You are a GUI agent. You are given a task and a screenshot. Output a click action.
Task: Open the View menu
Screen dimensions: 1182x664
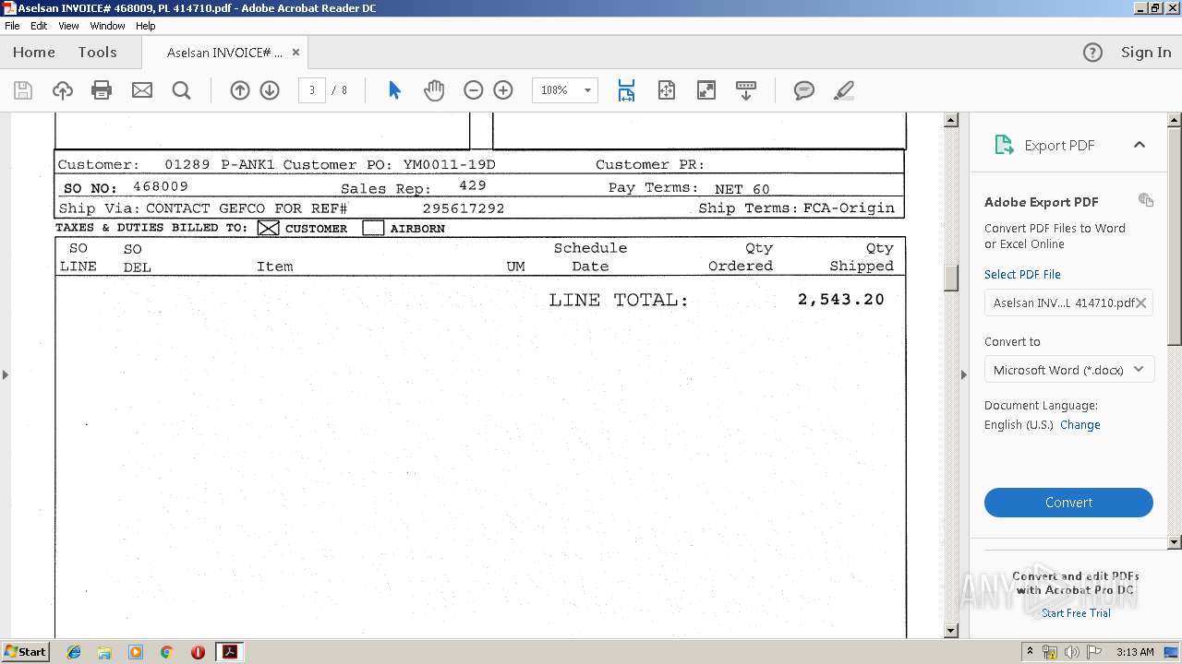(68, 26)
